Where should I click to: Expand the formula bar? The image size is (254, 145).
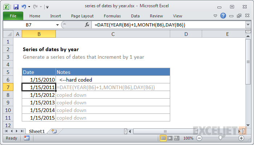248,25
